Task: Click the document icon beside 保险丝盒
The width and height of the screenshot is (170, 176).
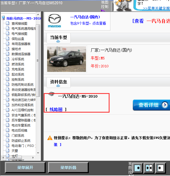Action: [x=8, y=38]
